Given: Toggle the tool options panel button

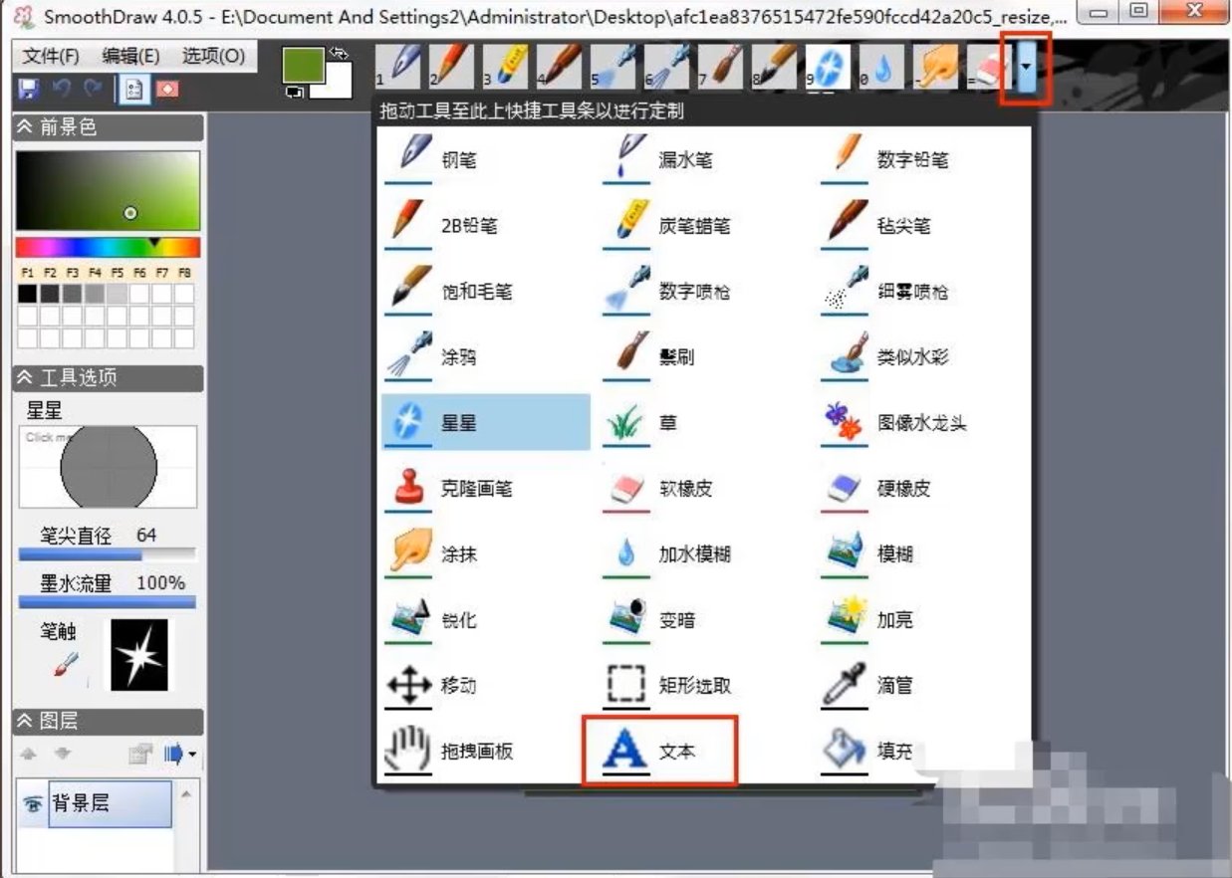Looking at the screenshot, I should 133,89.
